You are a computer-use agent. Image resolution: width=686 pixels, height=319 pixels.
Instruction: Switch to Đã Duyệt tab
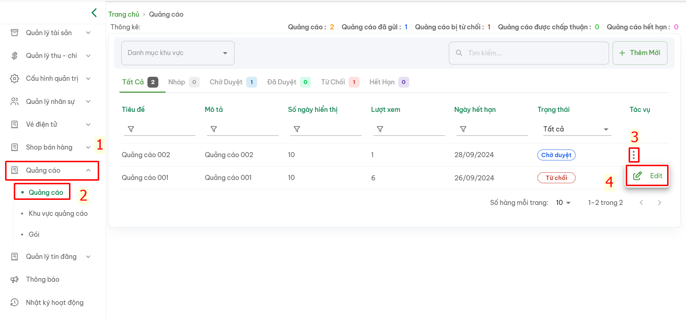click(289, 82)
